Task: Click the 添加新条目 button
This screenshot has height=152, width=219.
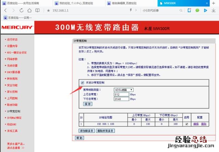Action: [x=87, y=130]
